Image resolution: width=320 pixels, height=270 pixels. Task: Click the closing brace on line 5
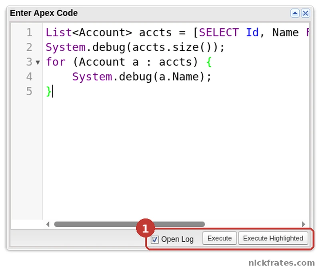pyautogui.click(x=48, y=91)
